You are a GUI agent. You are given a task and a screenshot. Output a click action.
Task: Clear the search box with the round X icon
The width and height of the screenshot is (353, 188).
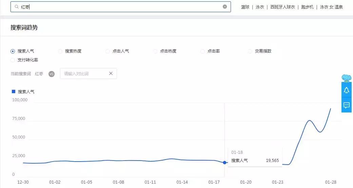pyautogui.click(x=225, y=6)
